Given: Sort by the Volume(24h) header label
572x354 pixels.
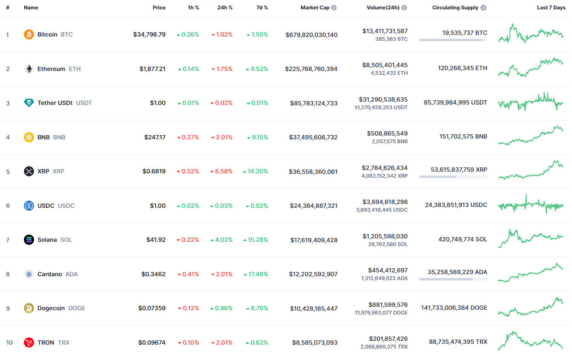Looking at the screenshot, I should click(383, 8).
